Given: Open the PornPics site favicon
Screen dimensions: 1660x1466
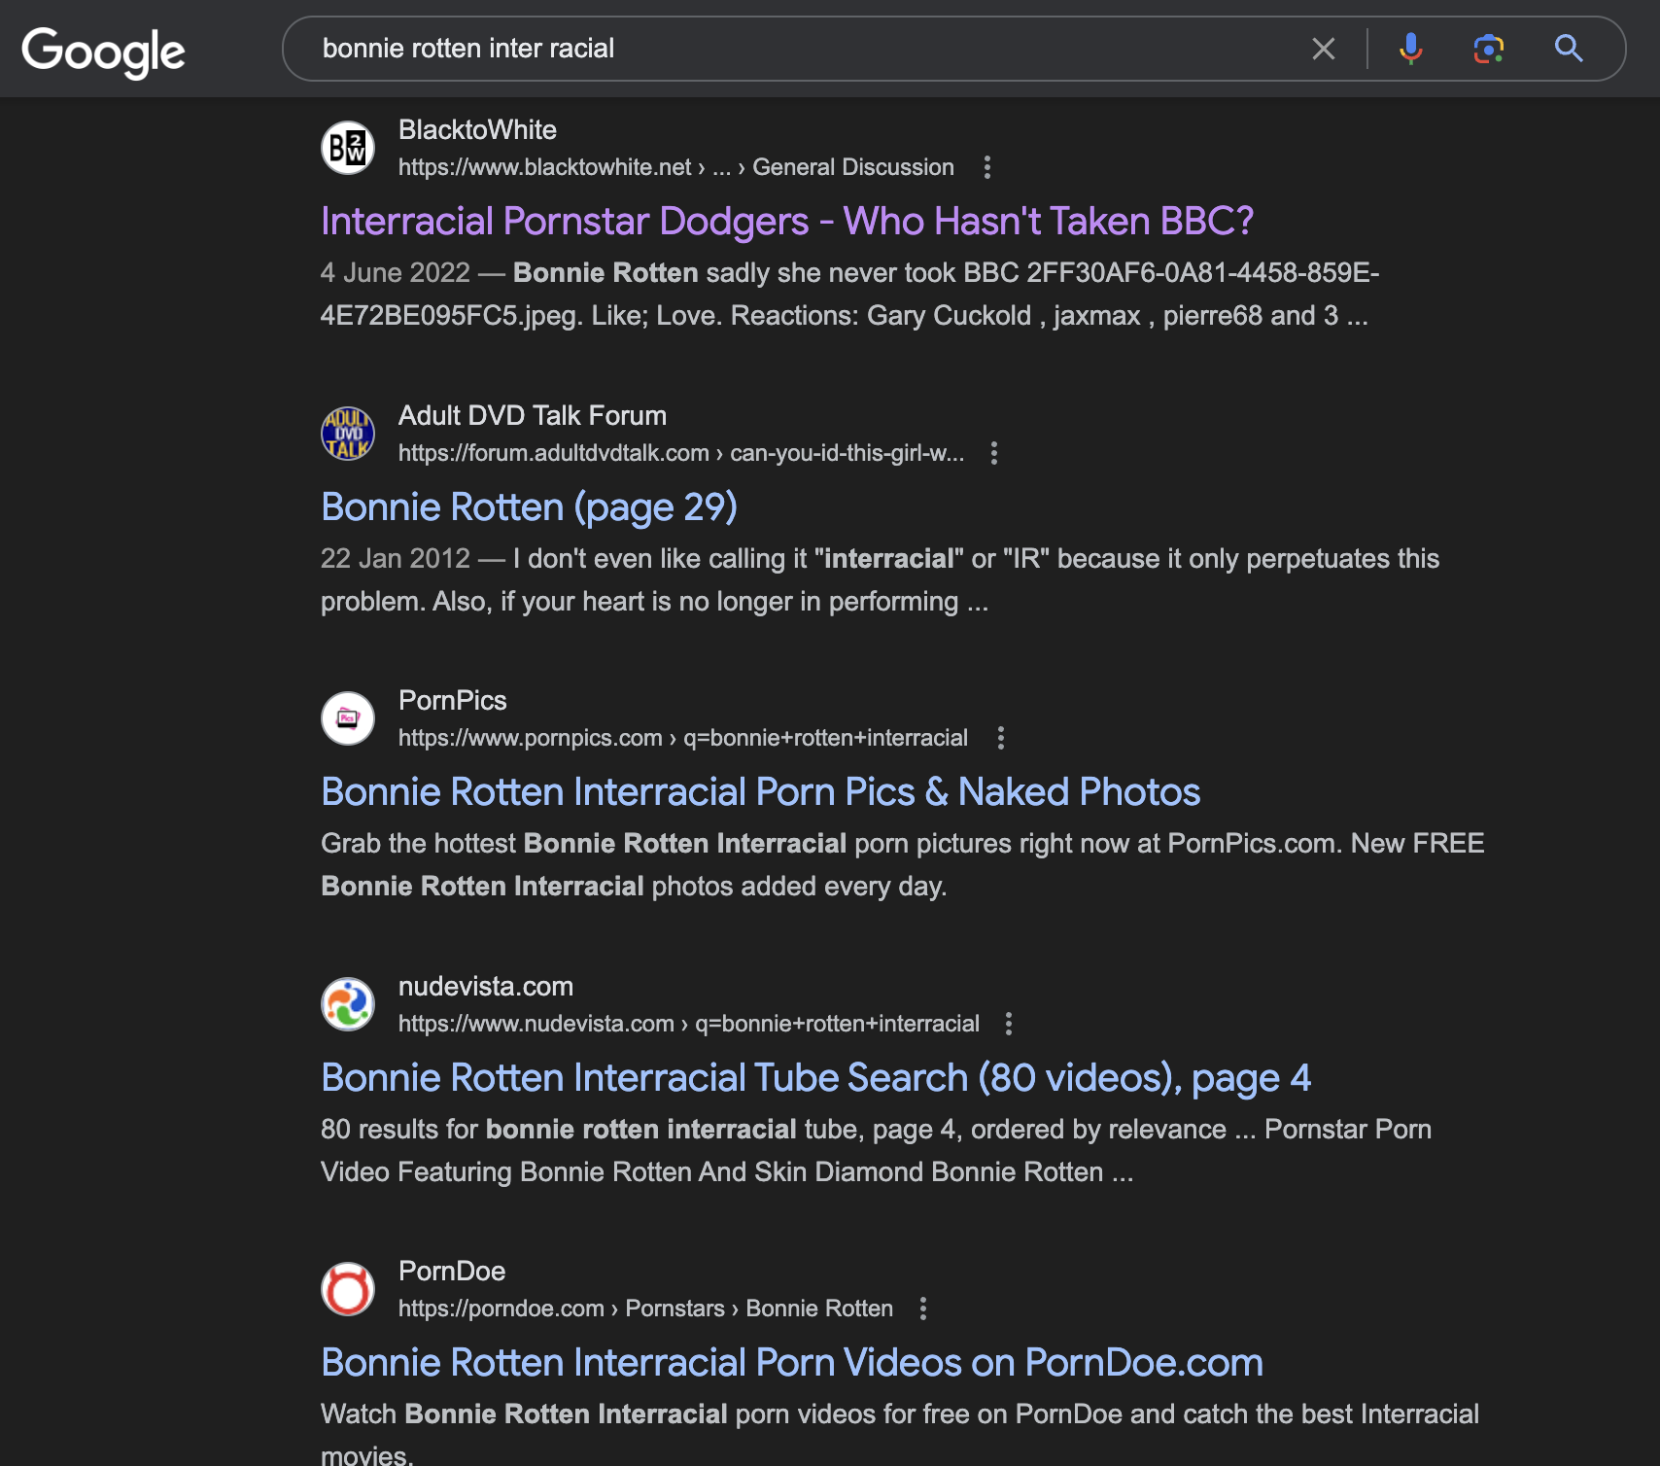Looking at the screenshot, I should pyautogui.click(x=348, y=718).
